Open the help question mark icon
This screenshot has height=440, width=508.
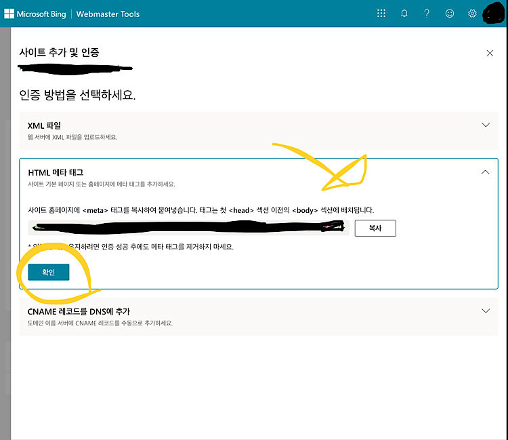click(x=427, y=14)
